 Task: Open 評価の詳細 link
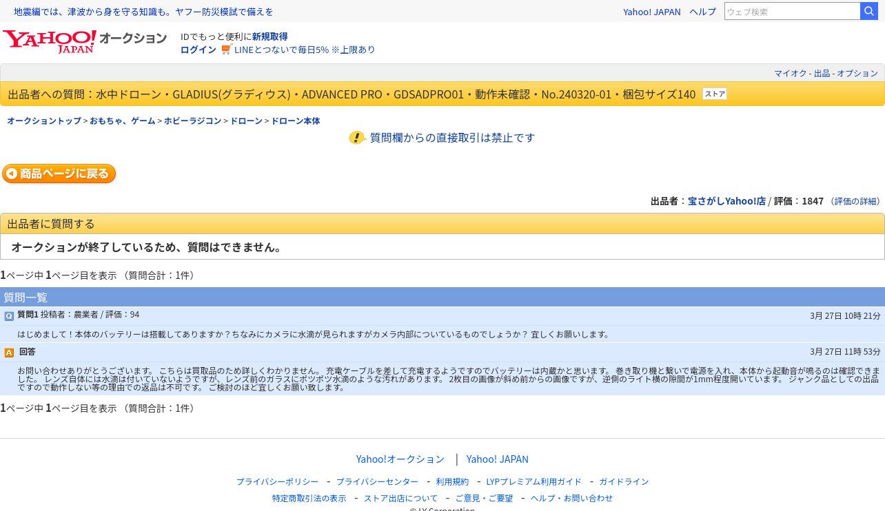pyautogui.click(x=855, y=201)
